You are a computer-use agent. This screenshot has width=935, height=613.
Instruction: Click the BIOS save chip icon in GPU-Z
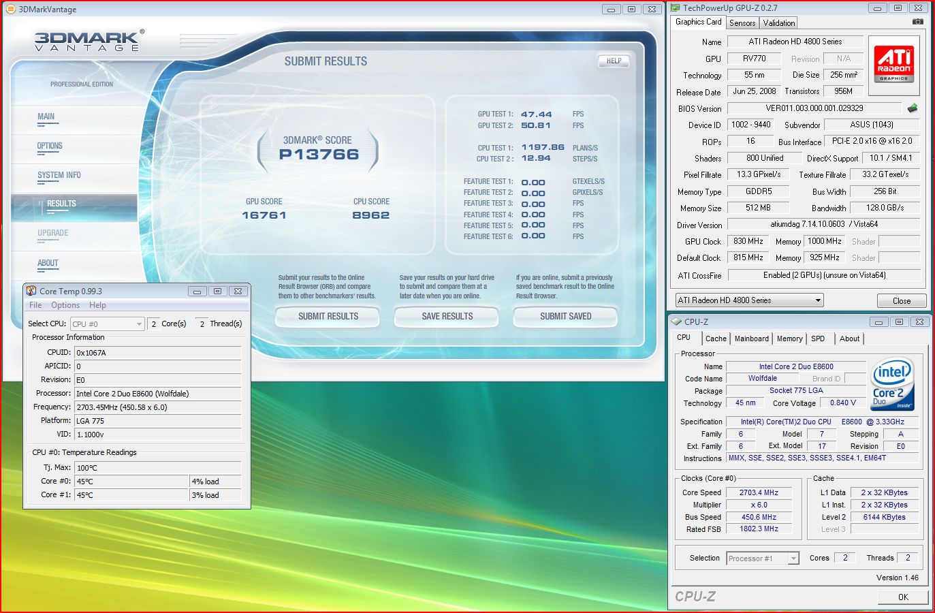(913, 108)
